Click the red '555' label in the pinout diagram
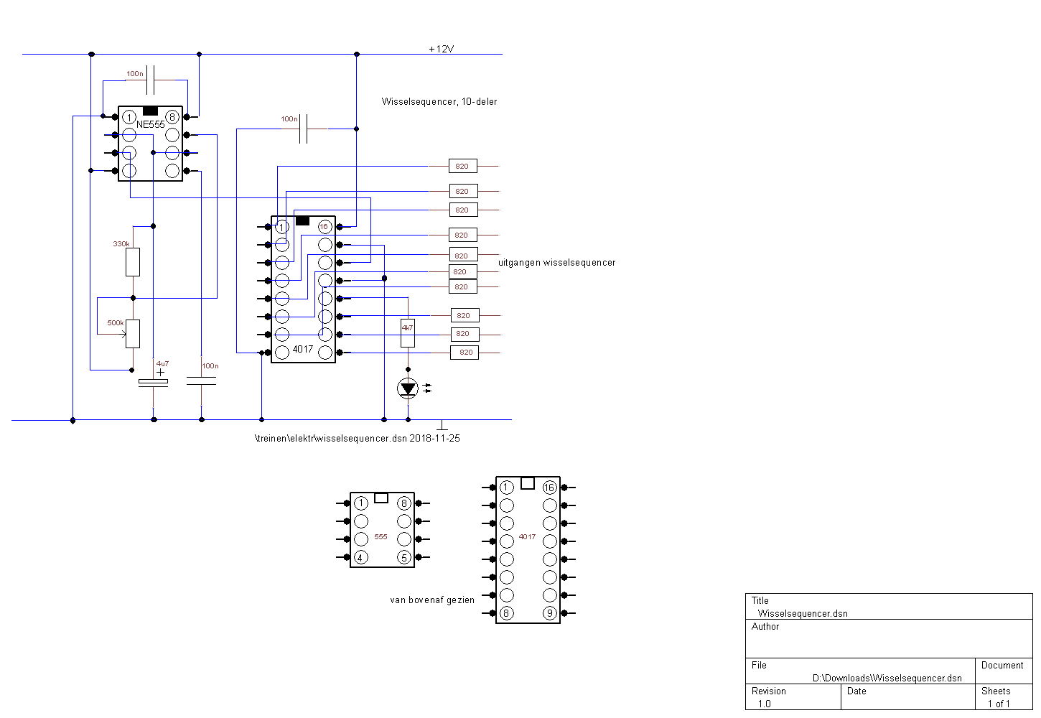Image resolution: width=1041 pixels, height=718 pixels. pyautogui.click(x=381, y=537)
